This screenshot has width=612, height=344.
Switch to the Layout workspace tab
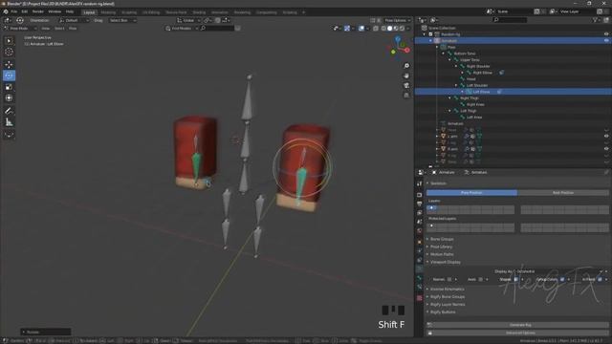(89, 12)
